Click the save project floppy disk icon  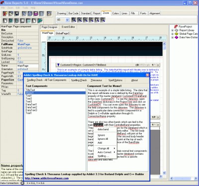click(x=16, y=13)
